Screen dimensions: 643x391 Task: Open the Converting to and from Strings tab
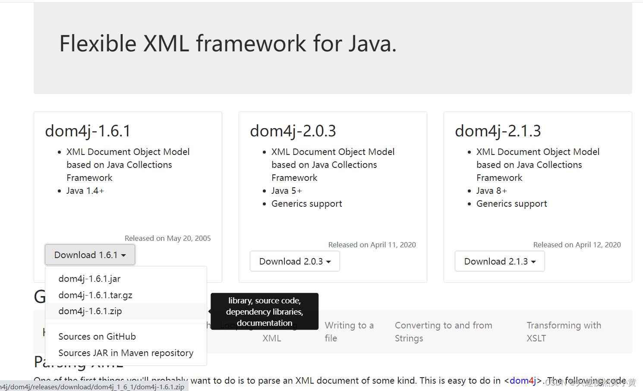443,332
